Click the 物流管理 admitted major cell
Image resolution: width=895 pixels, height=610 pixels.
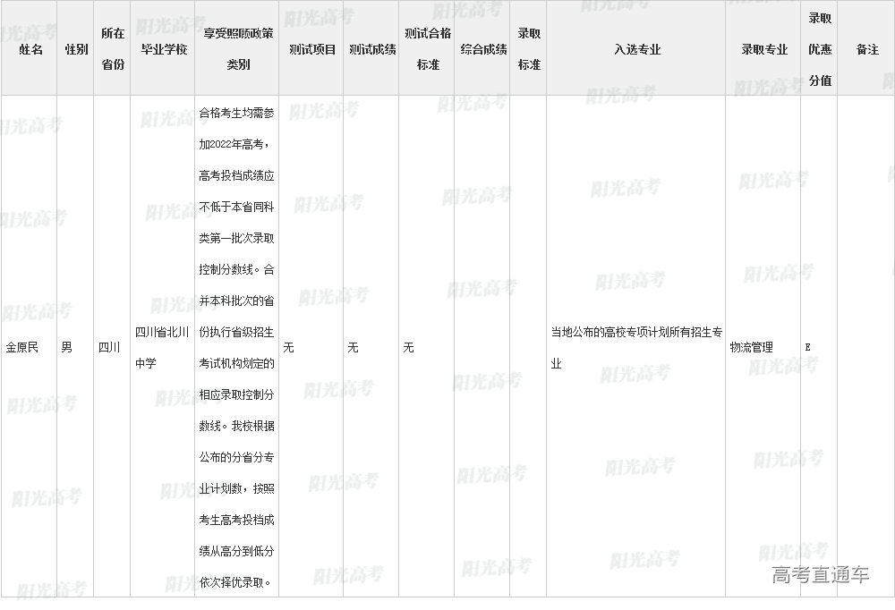pos(751,347)
